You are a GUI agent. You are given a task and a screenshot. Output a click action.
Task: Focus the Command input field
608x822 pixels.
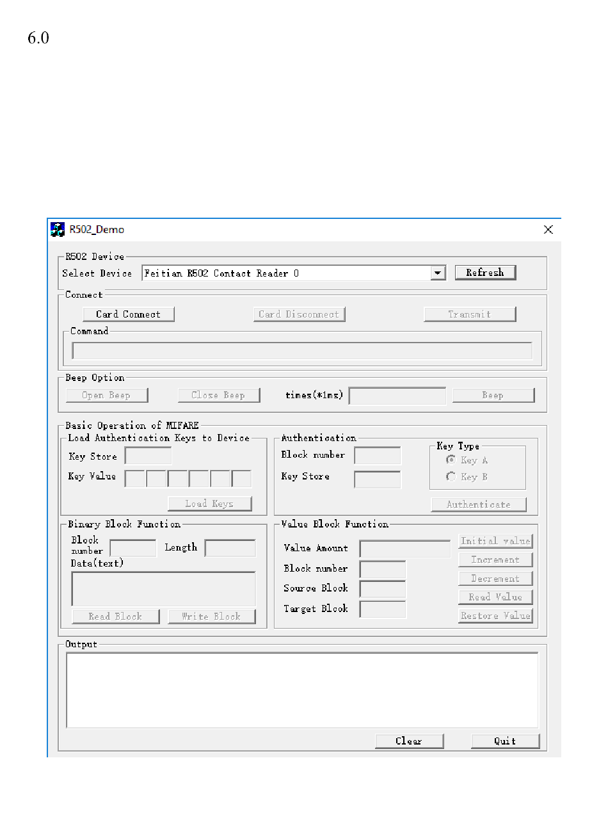(302, 351)
